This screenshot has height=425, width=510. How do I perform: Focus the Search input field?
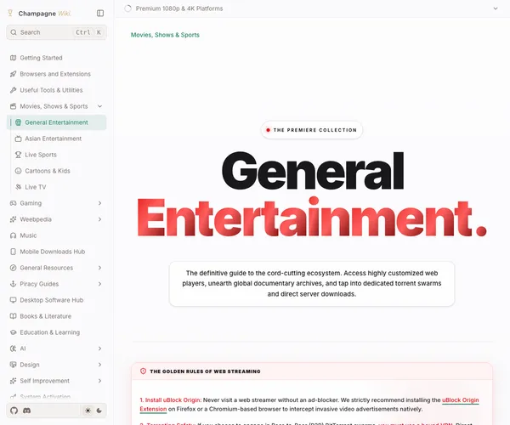57,32
